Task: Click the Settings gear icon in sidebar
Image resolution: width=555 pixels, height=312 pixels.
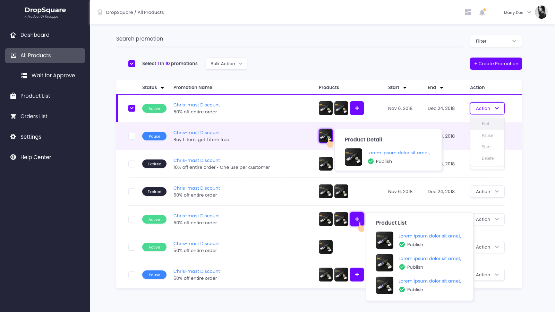Action: coord(13,137)
